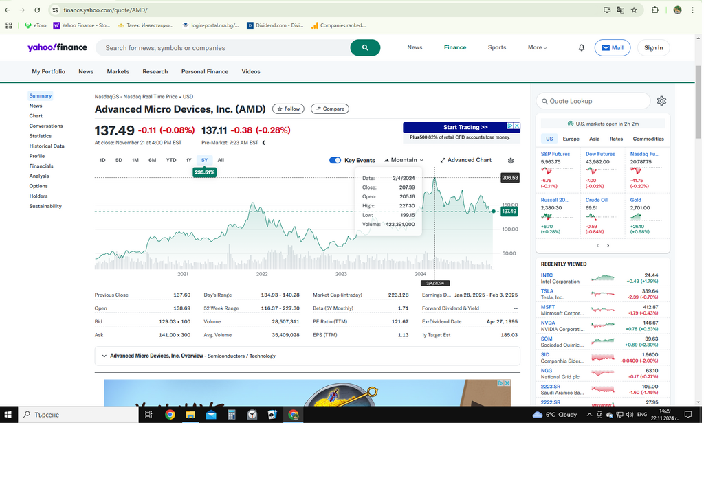Screen dimensions: 704x502
Task: Open the Advanced Chart view
Action: [x=465, y=160]
